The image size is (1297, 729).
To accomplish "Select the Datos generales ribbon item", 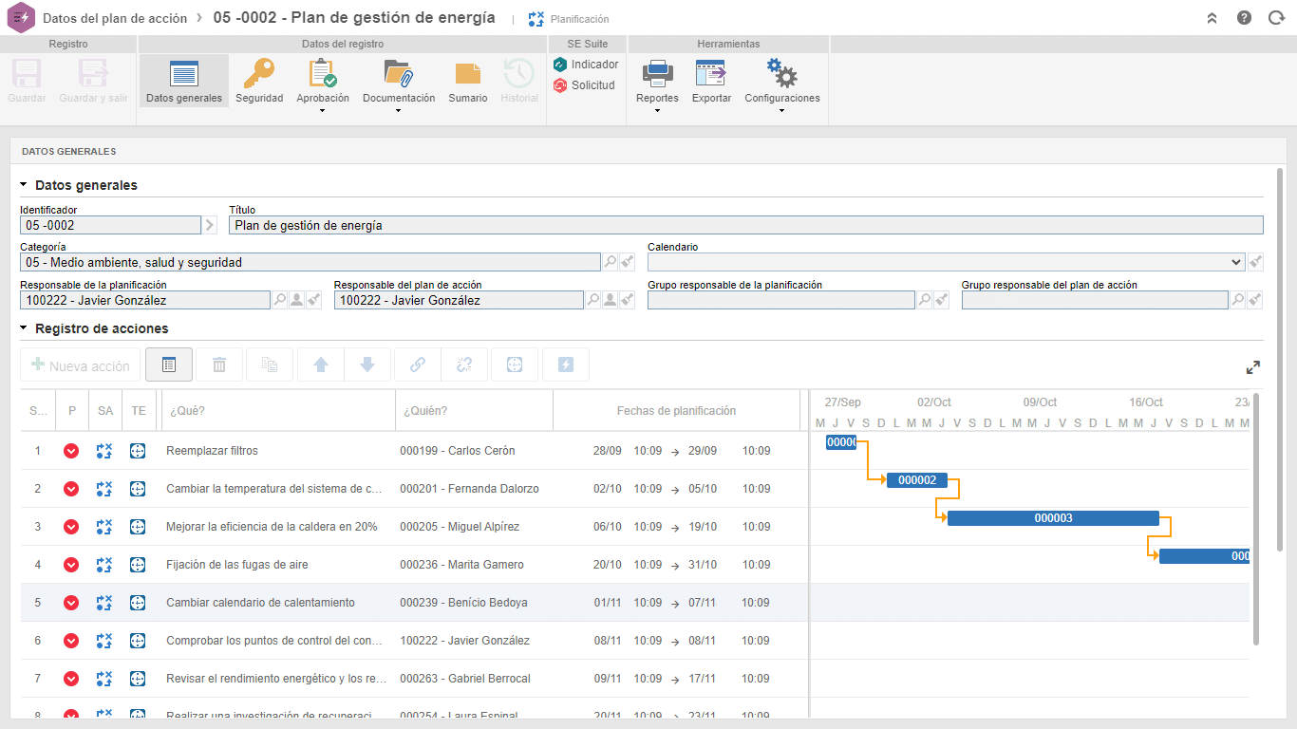I will tap(184, 81).
